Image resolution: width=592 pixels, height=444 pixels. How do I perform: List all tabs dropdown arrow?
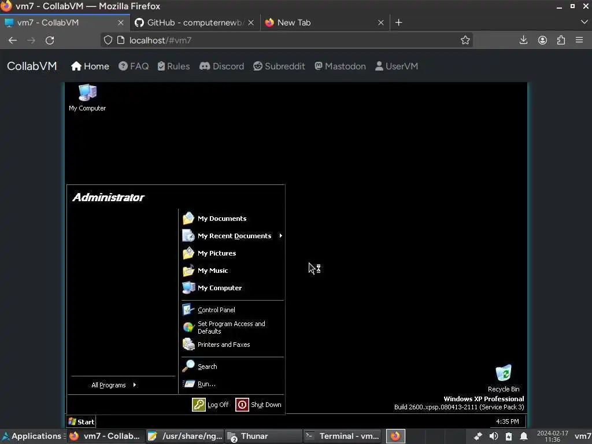point(584,23)
